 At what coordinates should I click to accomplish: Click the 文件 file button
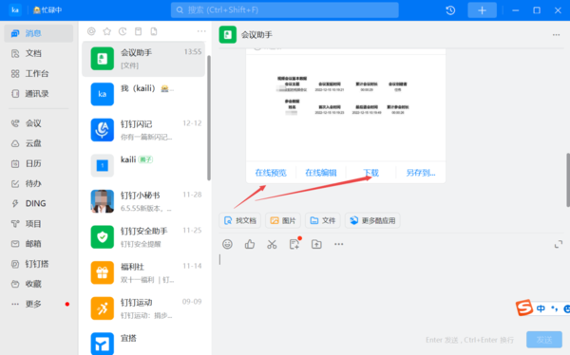[323, 220]
